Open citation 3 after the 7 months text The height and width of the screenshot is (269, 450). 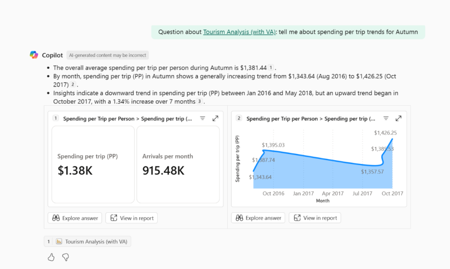[x=200, y=101]
